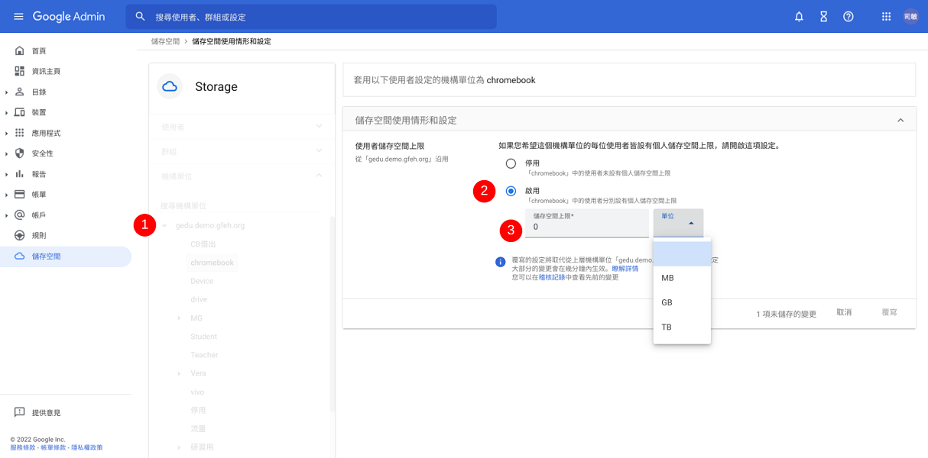Open the help question mark icon
The height and width of the screenshot is (458, 928).
pyautogui.click(x=849, y=17)
